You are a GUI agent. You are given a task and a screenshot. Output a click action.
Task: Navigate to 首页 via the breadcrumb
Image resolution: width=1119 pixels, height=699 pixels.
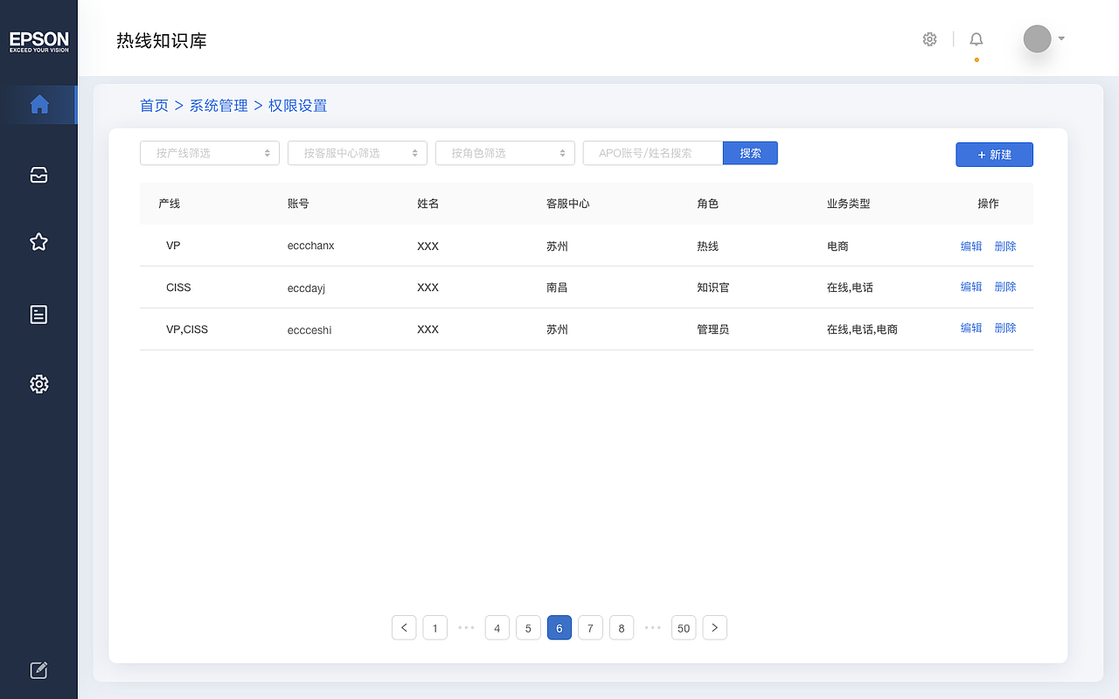[x=154, y=105]
